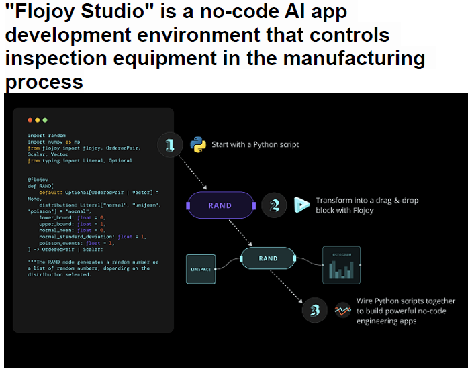Click the right connector of purple RAND block
The width and height of the screenshot is (470, 369).
[x=254, y=205]
